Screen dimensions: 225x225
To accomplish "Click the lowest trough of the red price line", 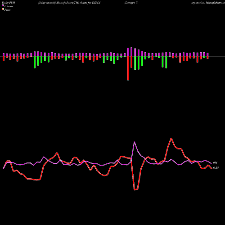I will (x=135, y=190).
